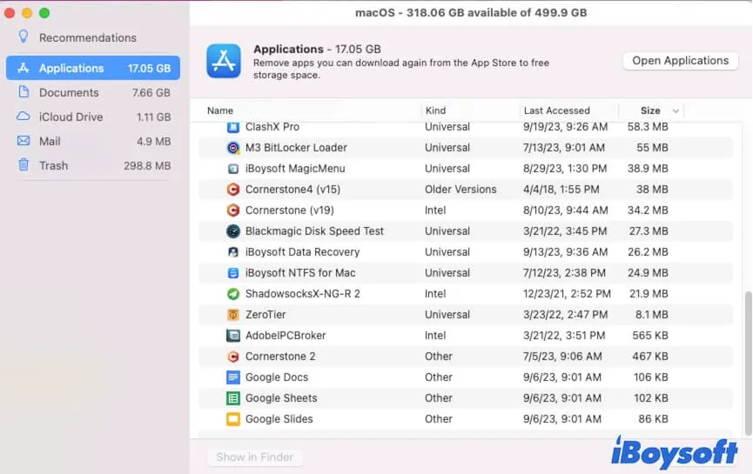Click the Show in Finder button

(254, 457)
